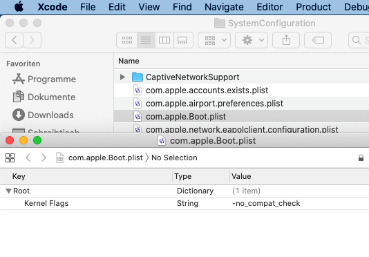Open Downloads in Finder sidebar
The image size is (369, 257).
(43, 115)
